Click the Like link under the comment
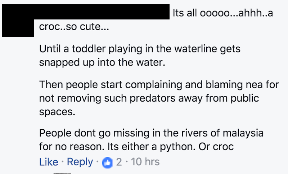Viewport: 288px width, 174px height. (49, 162)
